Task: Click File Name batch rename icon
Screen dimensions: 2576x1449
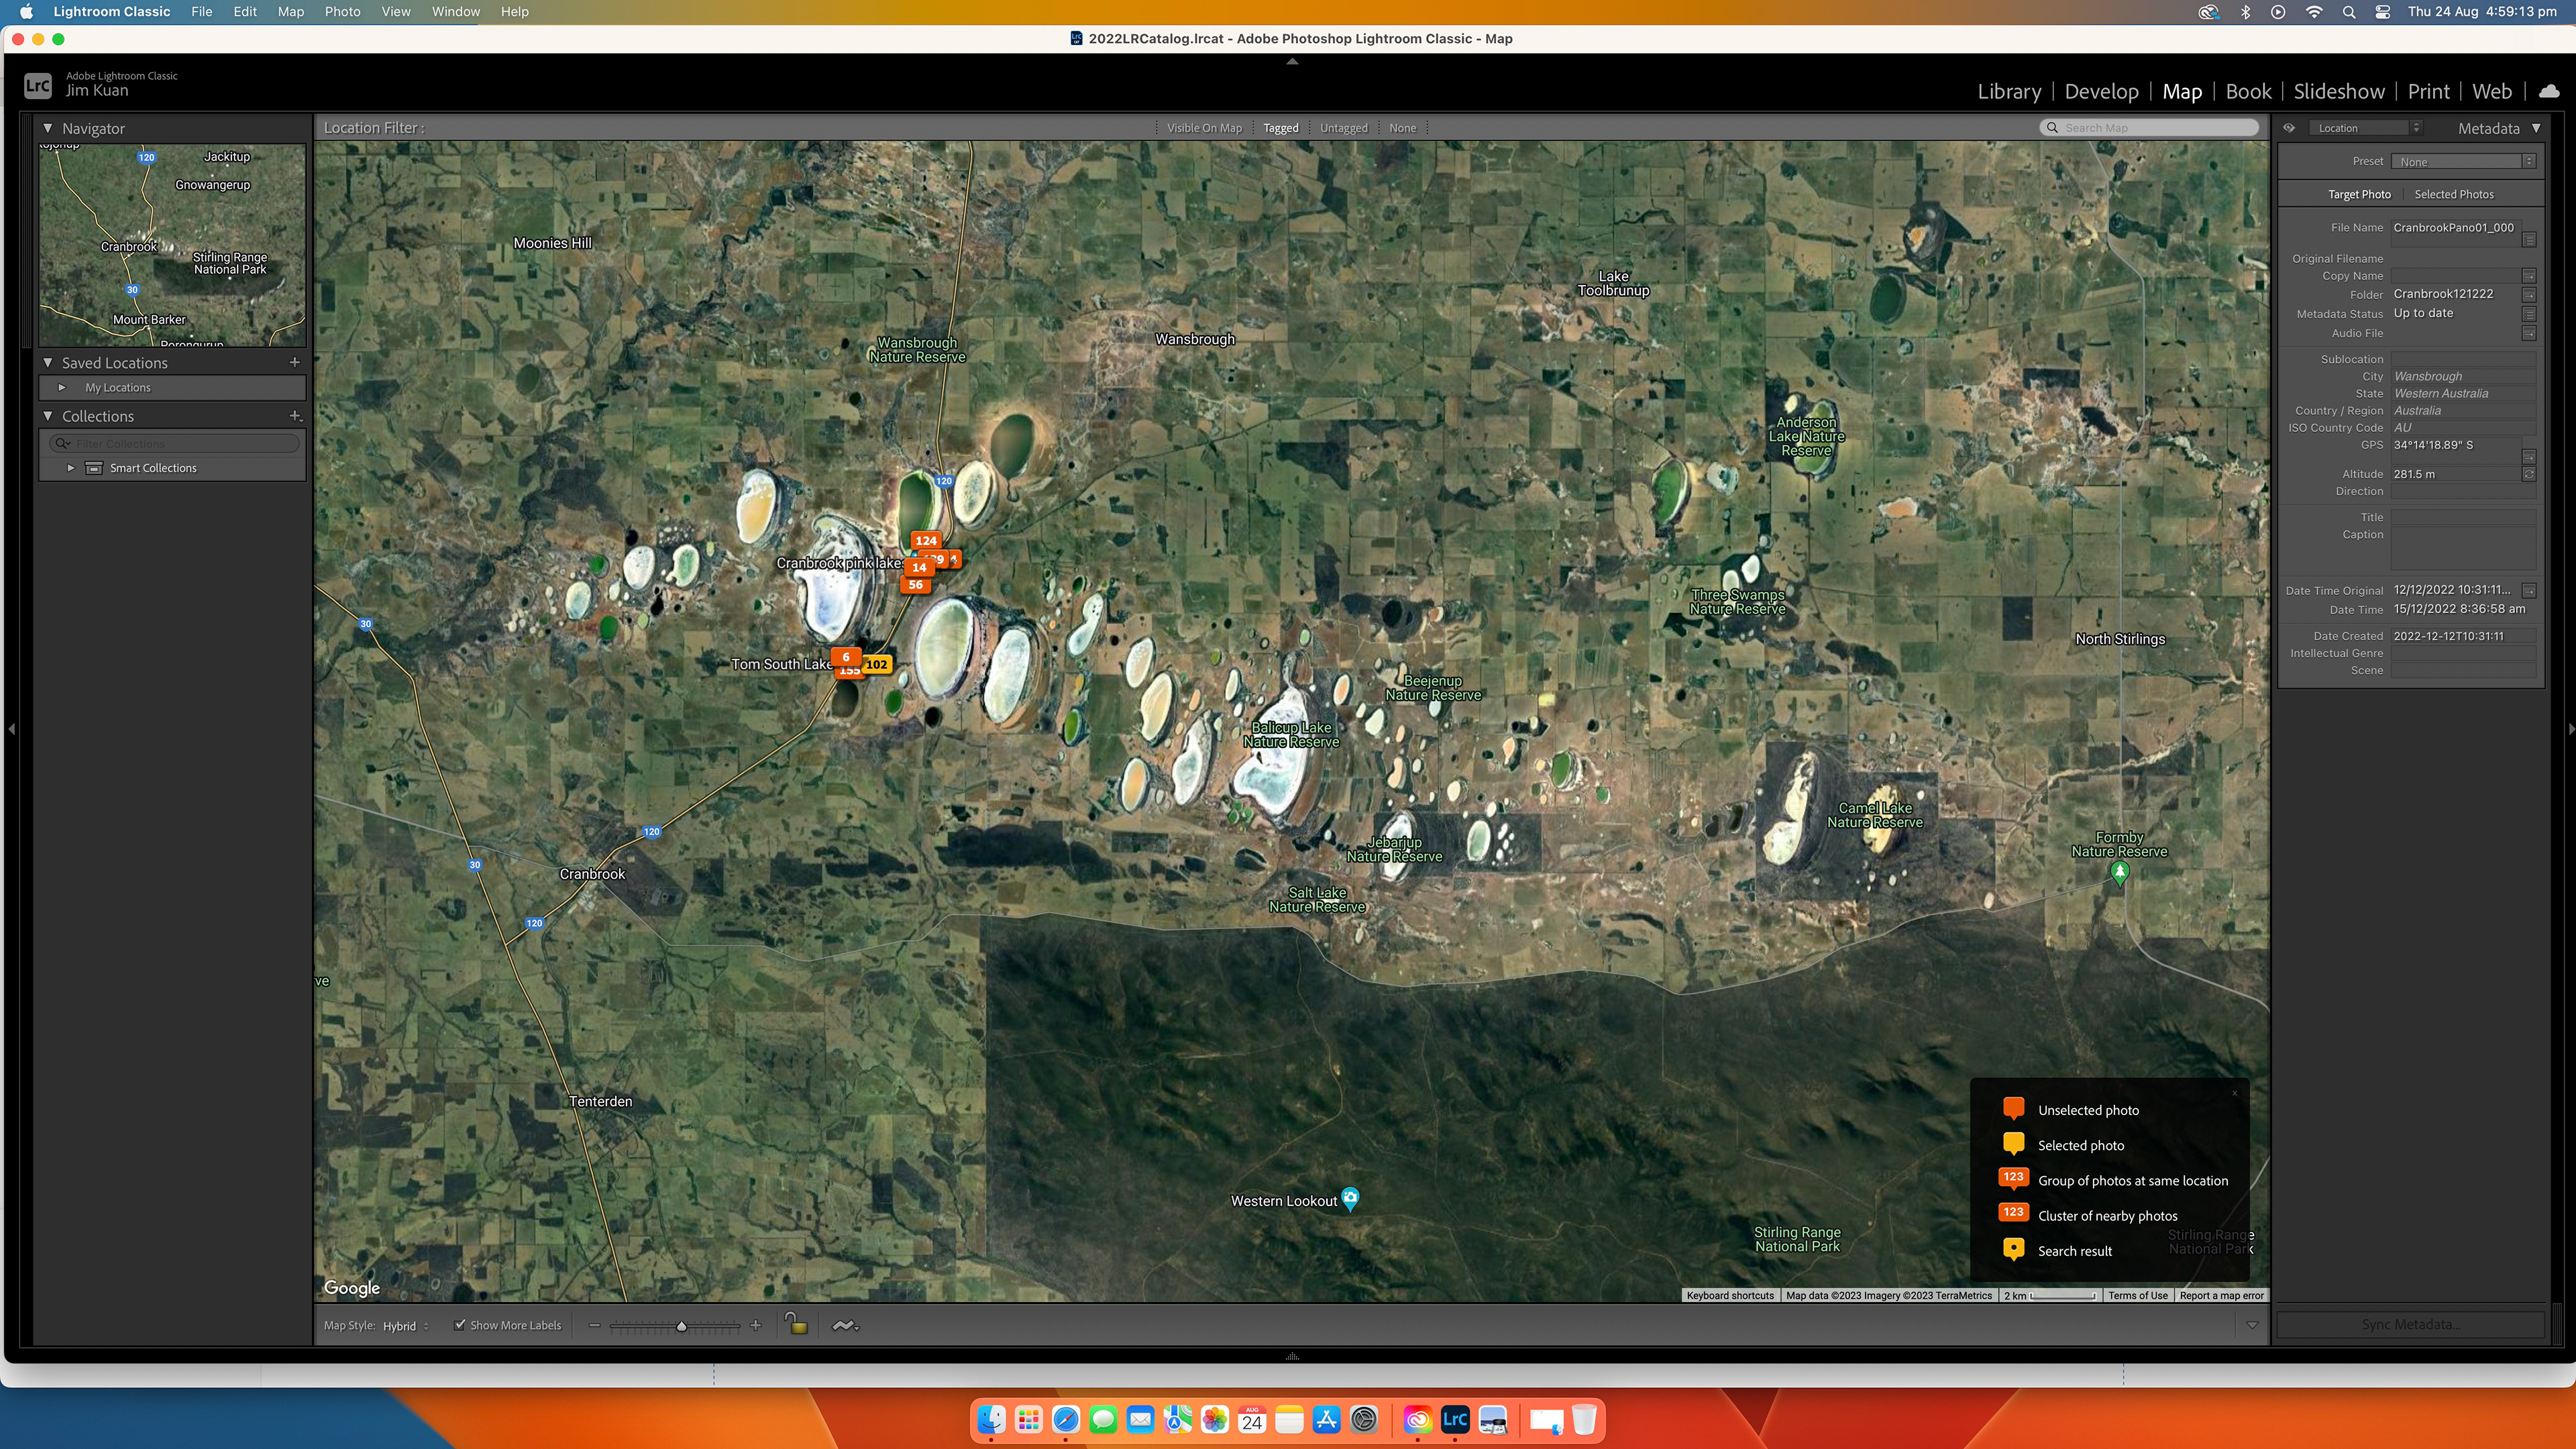Action: click(2529, 239)
